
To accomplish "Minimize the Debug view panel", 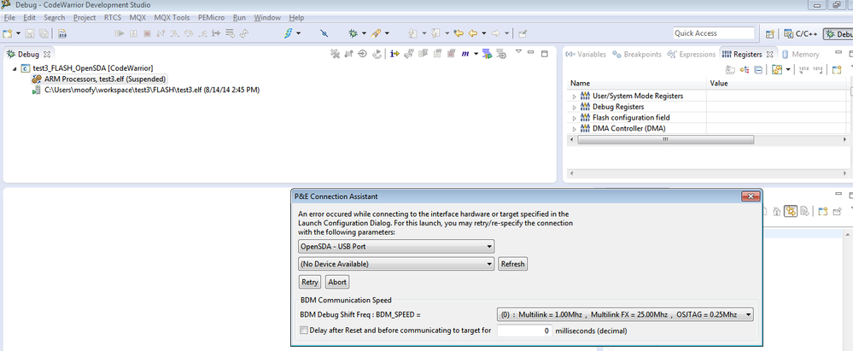I will click(531, 53).
